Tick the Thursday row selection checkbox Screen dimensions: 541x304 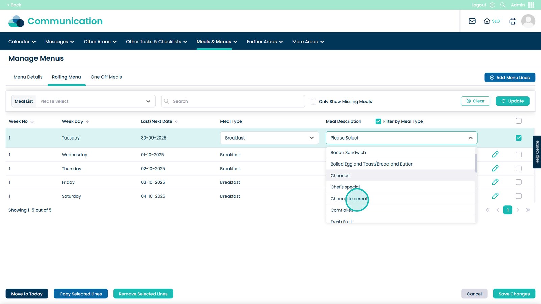519,169
